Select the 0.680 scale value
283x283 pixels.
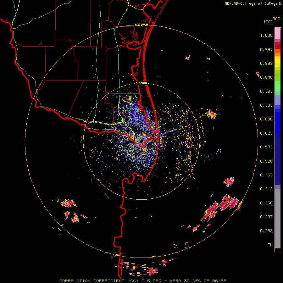click(266, 119)
